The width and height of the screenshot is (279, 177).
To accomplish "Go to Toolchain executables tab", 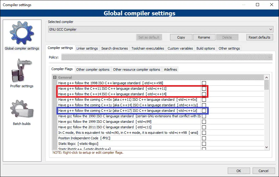I will tap(148, 48).
